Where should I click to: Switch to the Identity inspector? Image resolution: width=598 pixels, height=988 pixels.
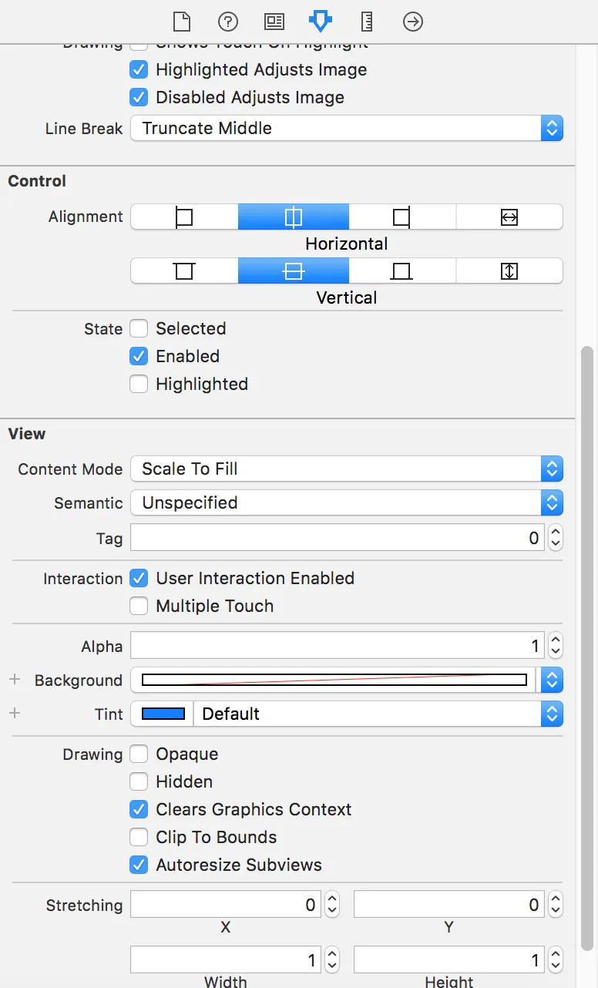pos(274,21)
